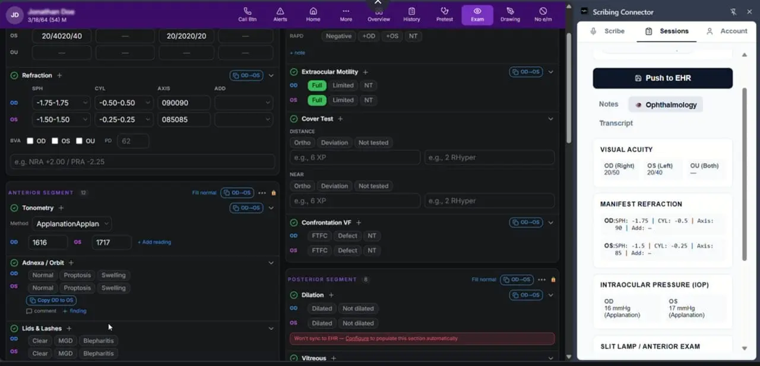
Task: Open OD ADD refraction dropdown
Action: 243,103
